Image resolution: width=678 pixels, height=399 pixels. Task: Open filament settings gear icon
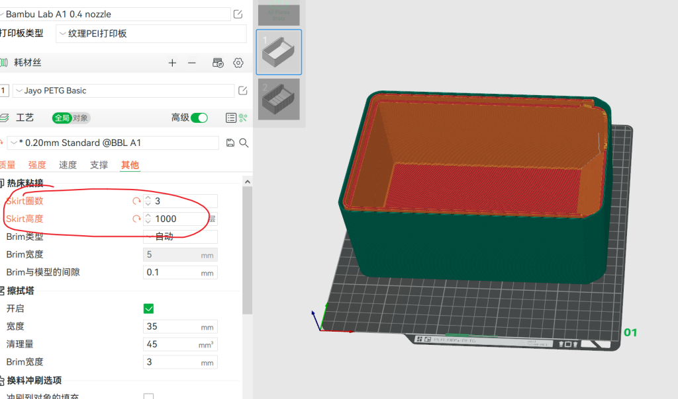click(x=238, y=63)
